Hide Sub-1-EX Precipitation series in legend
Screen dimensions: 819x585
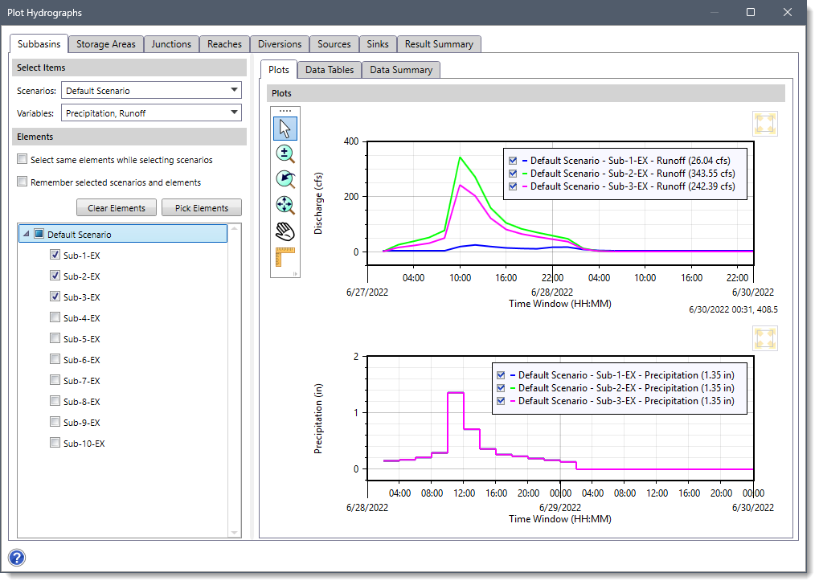click(x=501, y=375)
